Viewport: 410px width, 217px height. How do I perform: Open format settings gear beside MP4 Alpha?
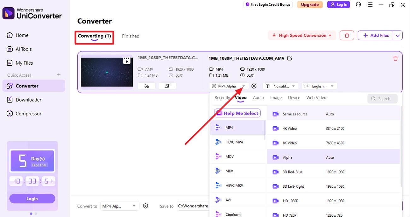pyautogui.click(x=254, y=86)
